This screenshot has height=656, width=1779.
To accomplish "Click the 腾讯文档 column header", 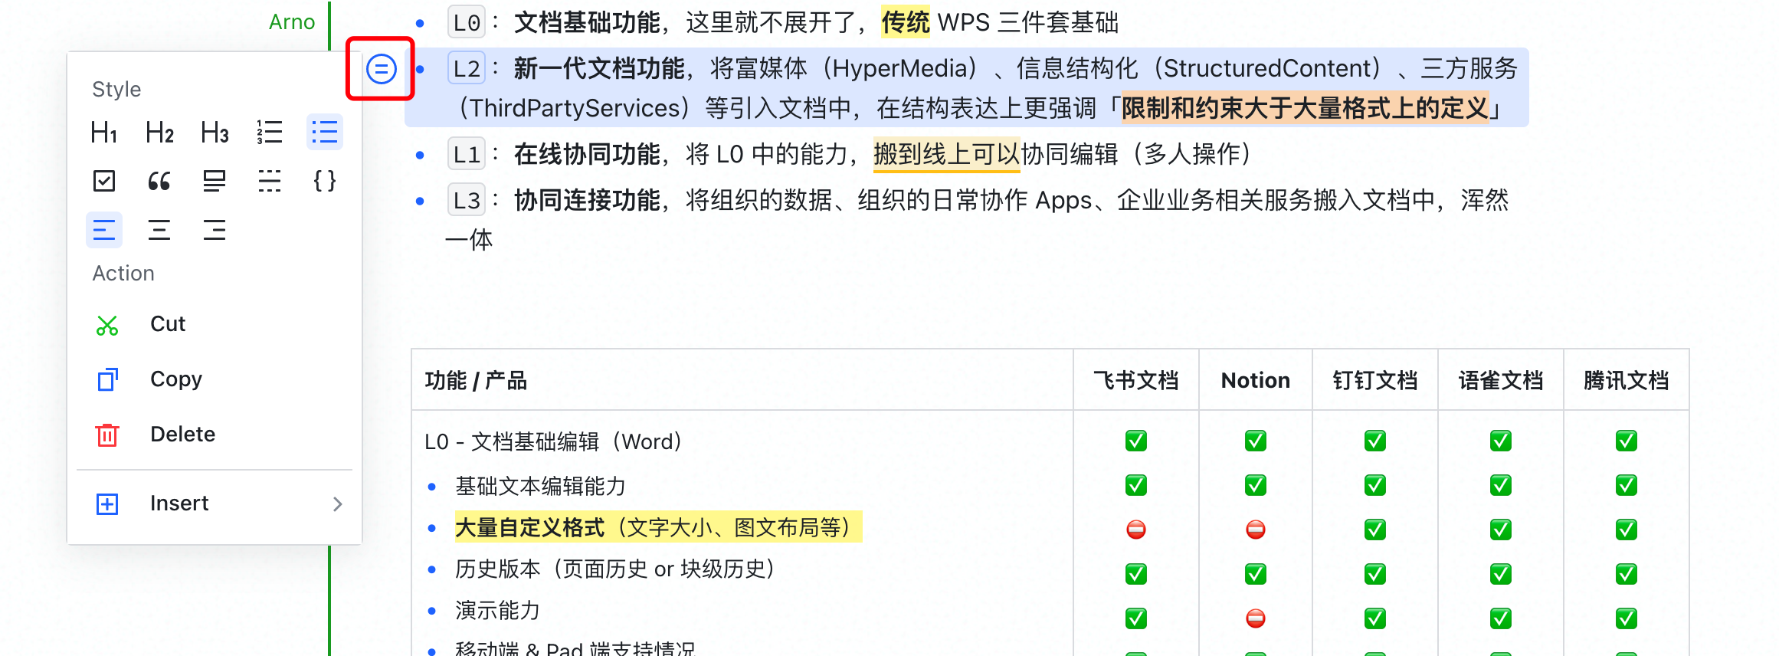I will [1627, 381].
